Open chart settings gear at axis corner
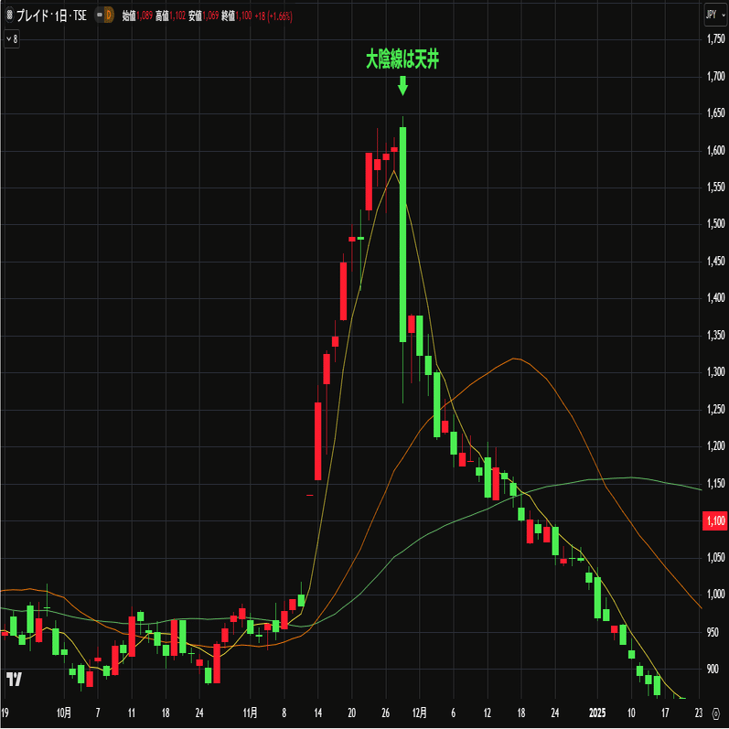This screenshot has width=729, height=729. [x=715, y=713]
